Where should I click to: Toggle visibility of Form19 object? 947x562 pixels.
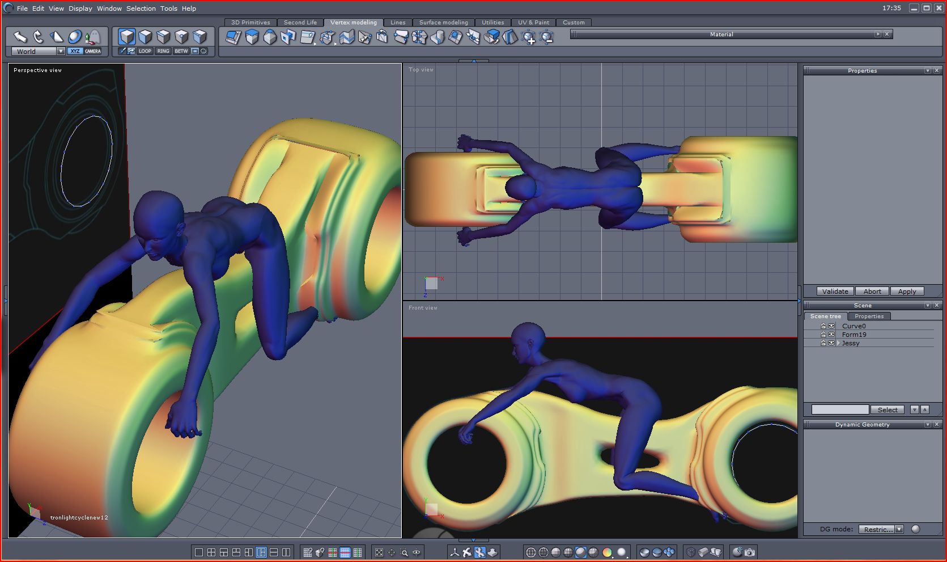pyautogui.click(x=831, y=335)
